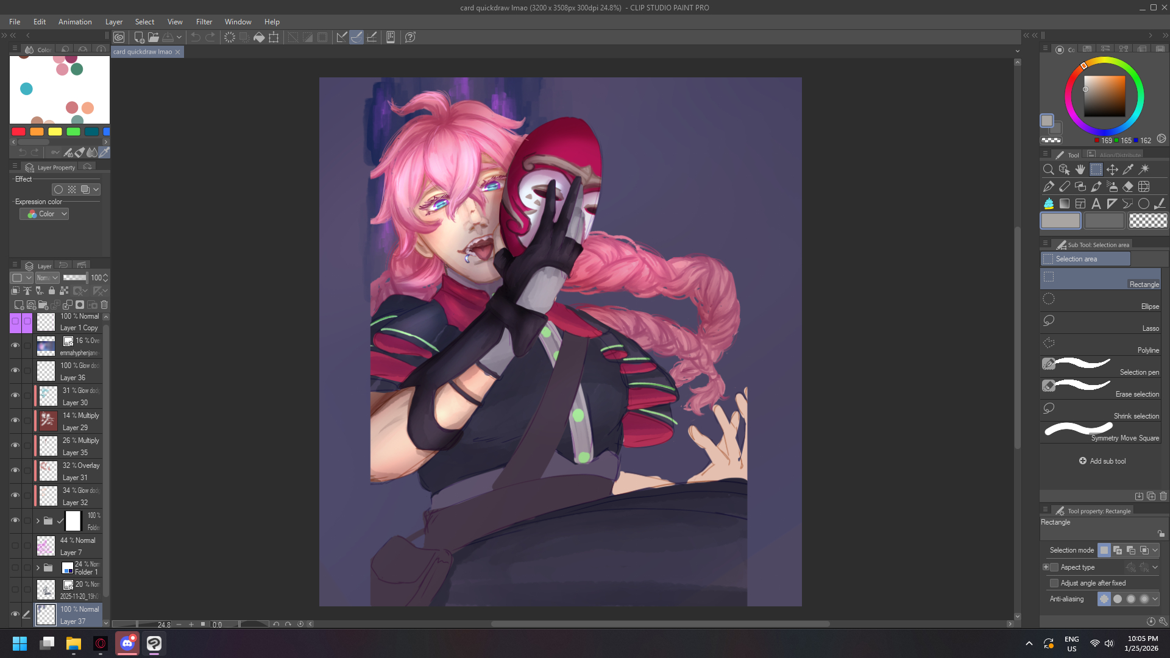Select the Eraser tool
The image size is (1170, 658).
click(1128, 186)
